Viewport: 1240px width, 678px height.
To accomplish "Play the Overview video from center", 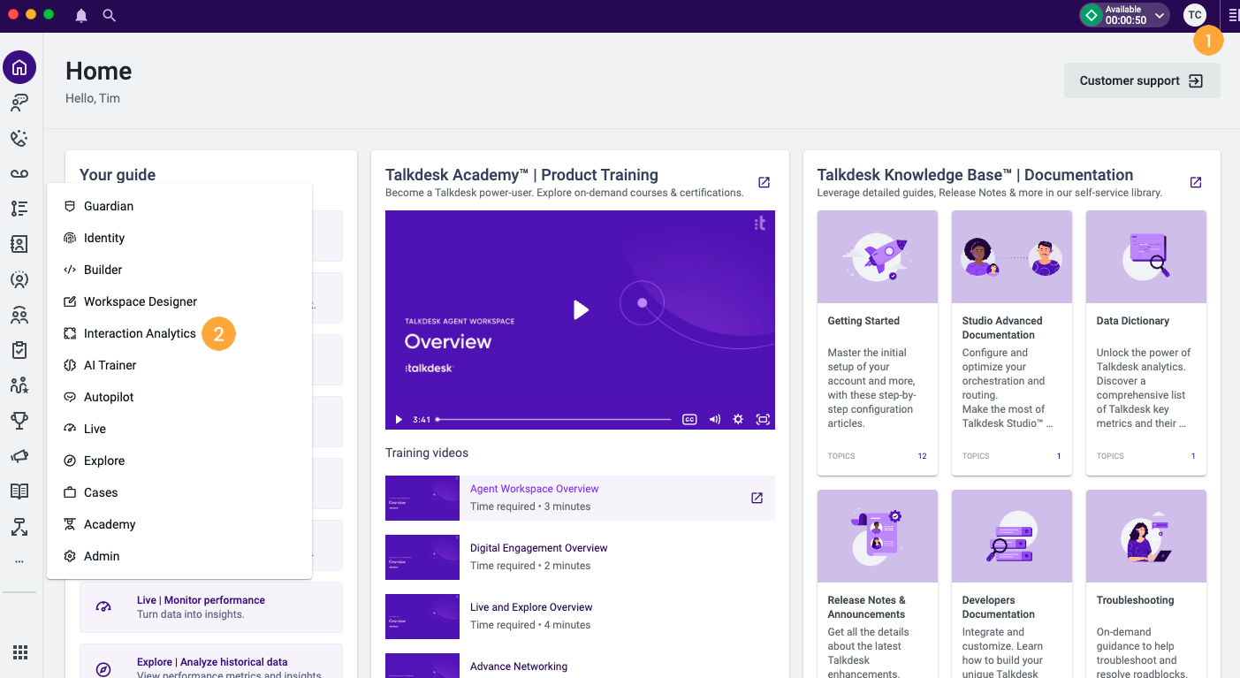I will 581,309.
